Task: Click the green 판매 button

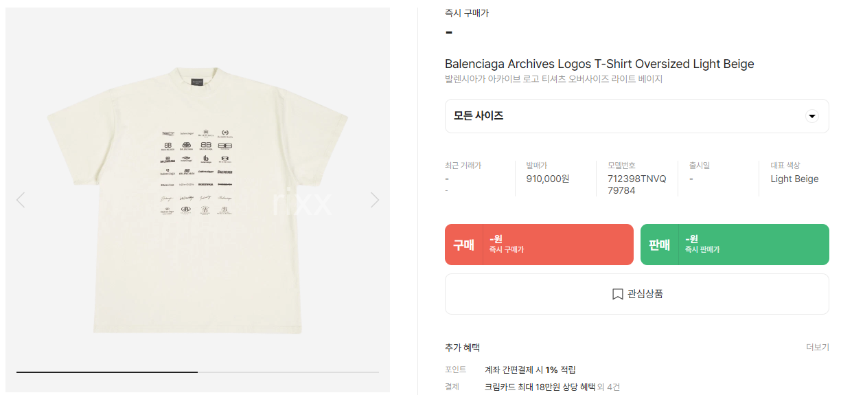Action: tap(735, 245)
